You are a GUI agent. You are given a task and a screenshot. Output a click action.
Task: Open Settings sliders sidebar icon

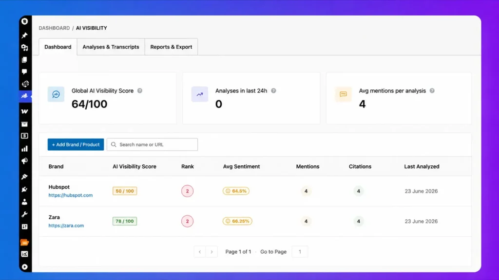tap(24, 227)
